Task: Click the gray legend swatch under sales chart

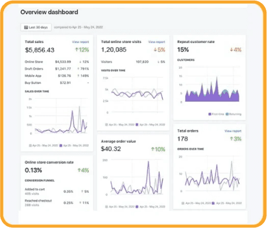Action: [30, 145]
